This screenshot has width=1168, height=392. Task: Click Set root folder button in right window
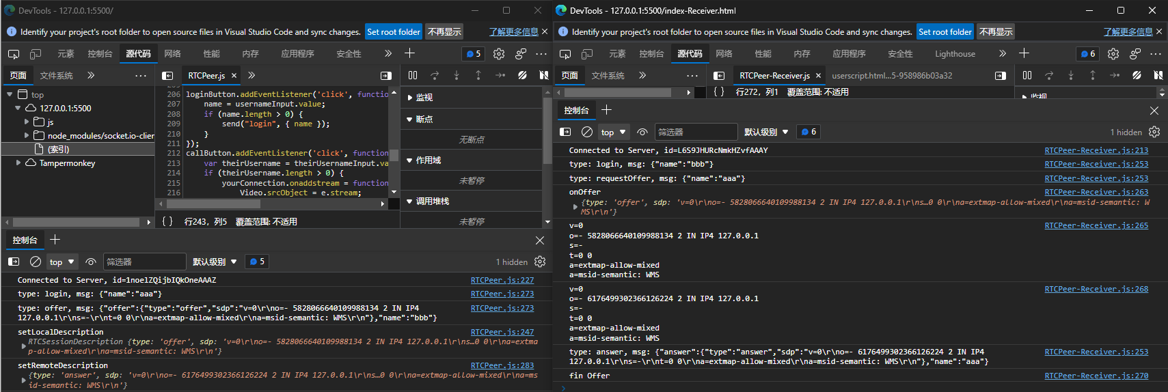(945, 32)
